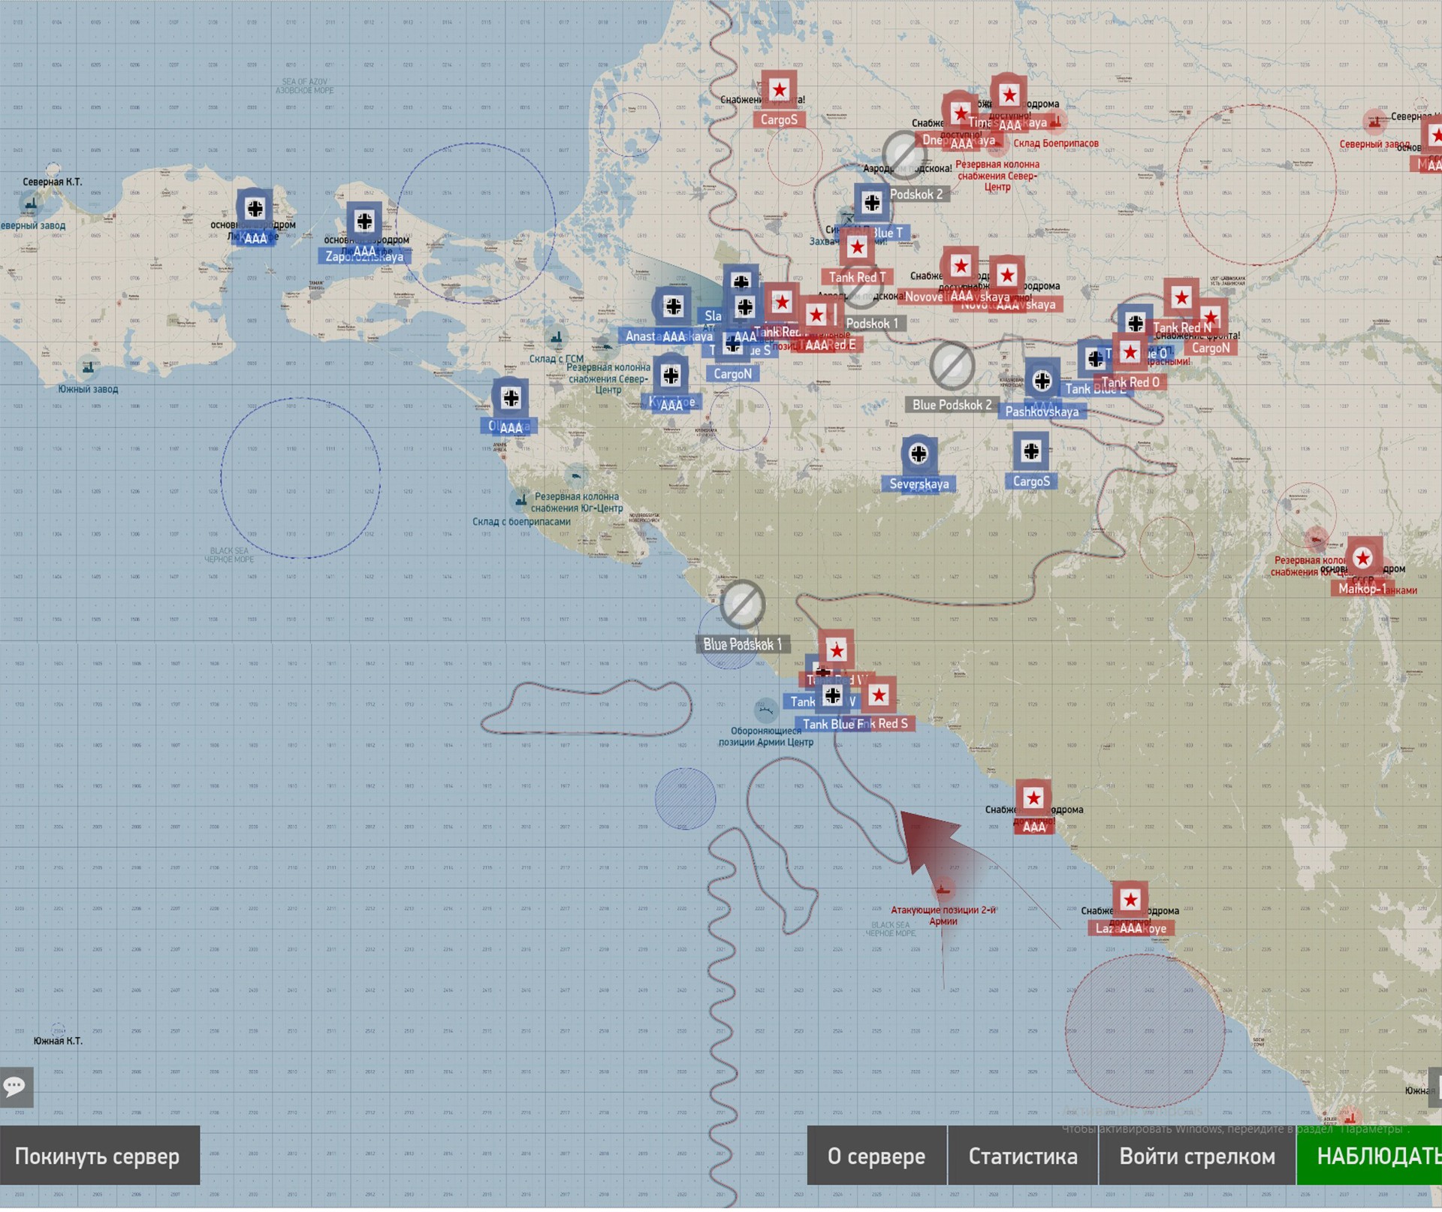Click the blocked Blue Podskok 1 marker
This screenshot has width=1442, height=1212.
[742, 604]
